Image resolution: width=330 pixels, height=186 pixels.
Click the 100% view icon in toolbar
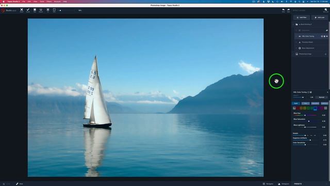[x=54, y=10]
